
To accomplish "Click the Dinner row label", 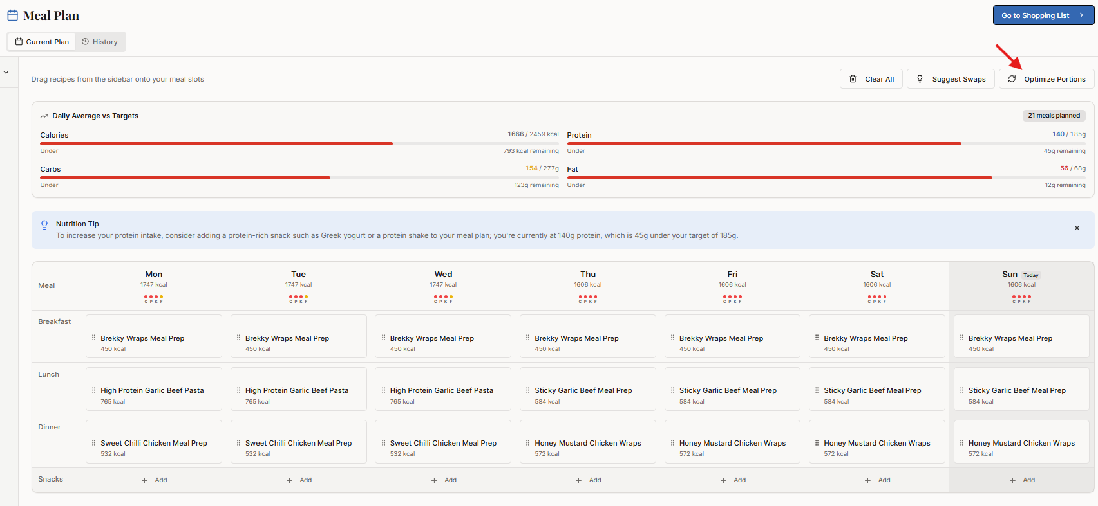I will 50,427.
